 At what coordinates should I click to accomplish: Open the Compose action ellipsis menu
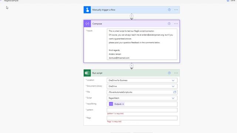pos(176,24)
